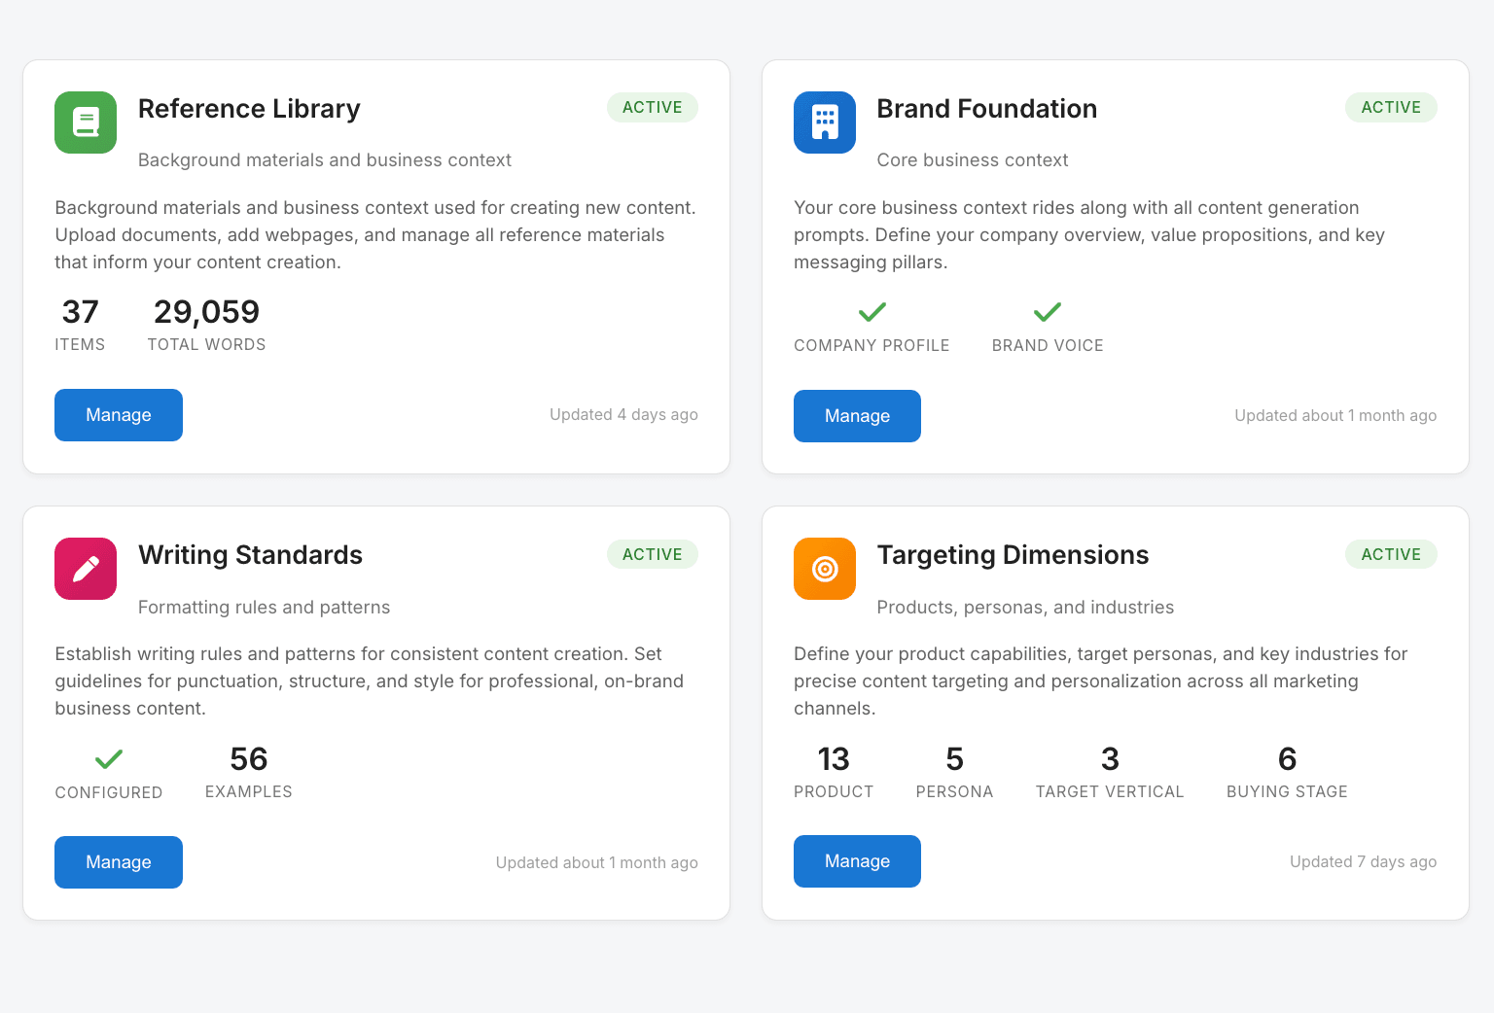The image size is (1494, 1013).
Task: Select the 29,059 Total Words statistic
Action: coord(206,312)
